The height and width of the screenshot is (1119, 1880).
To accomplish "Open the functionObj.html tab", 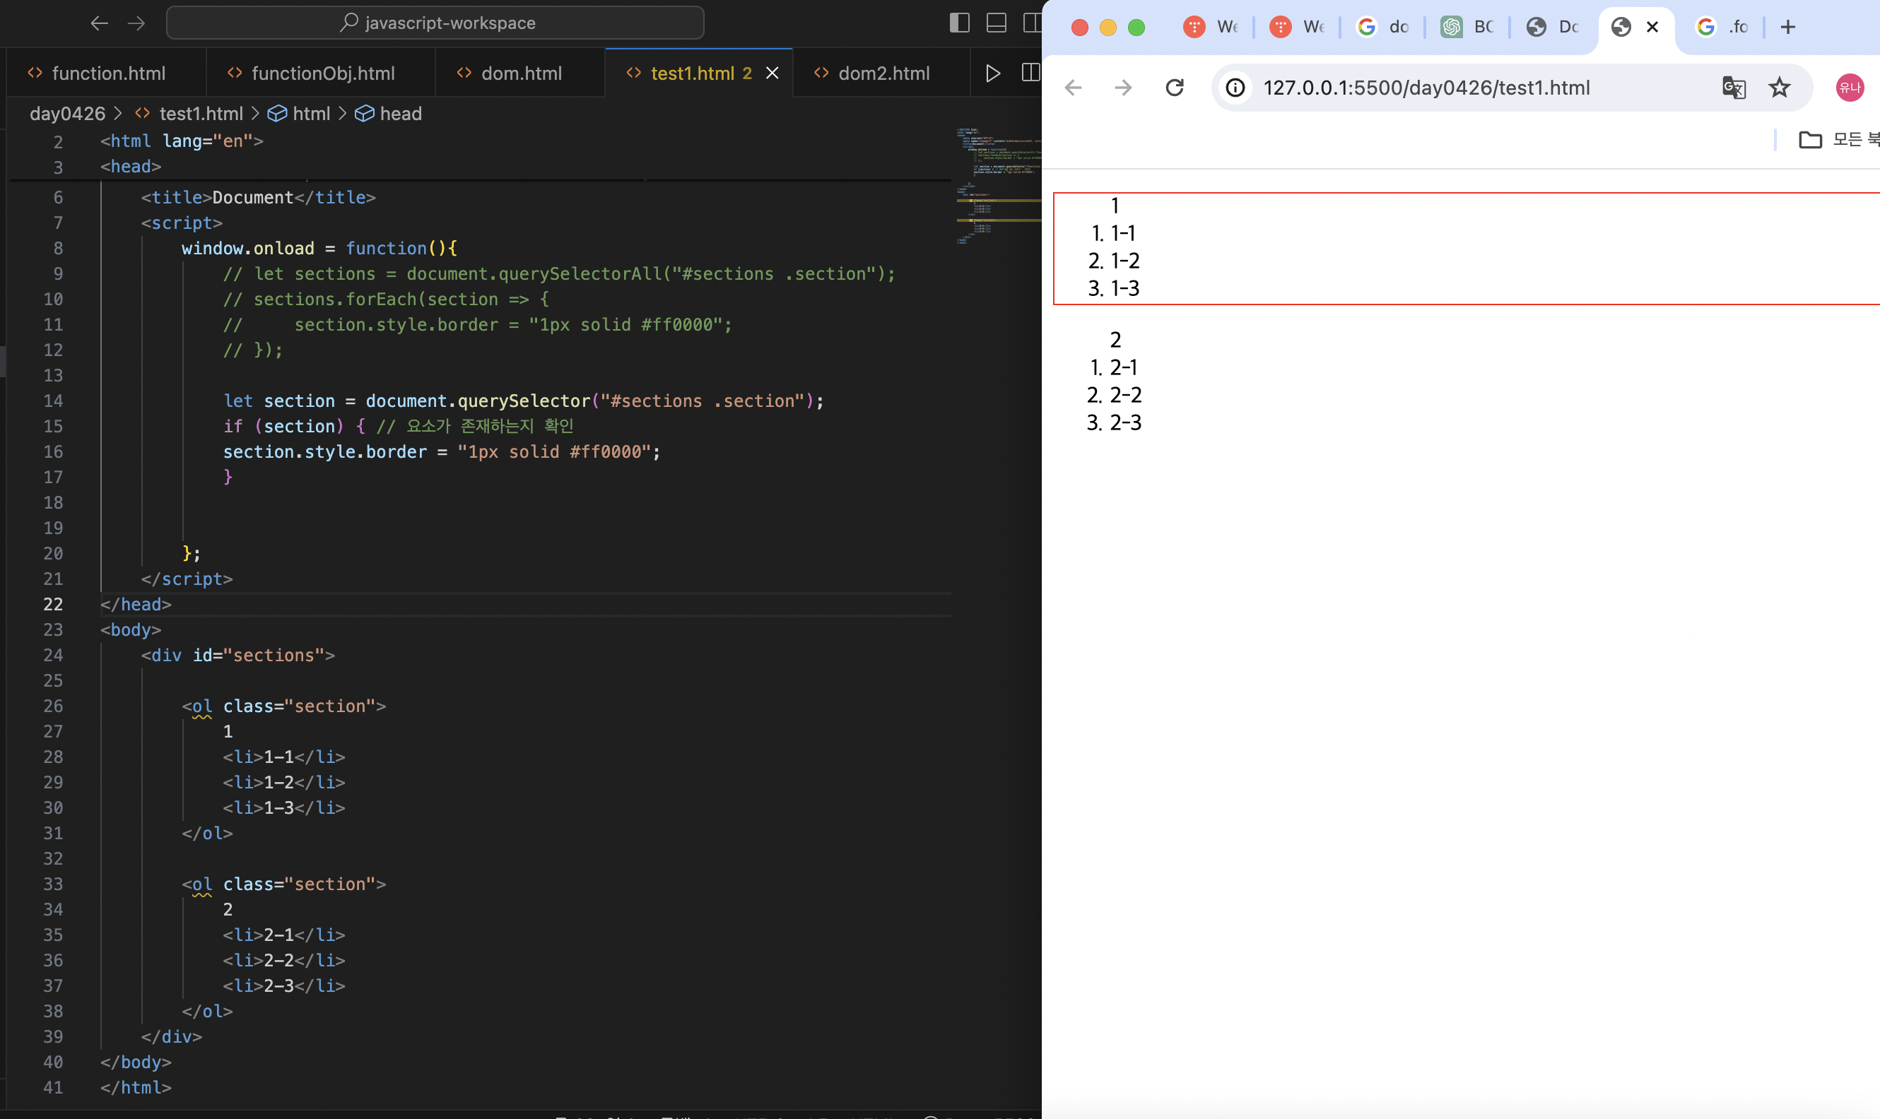I will point(322,73).
